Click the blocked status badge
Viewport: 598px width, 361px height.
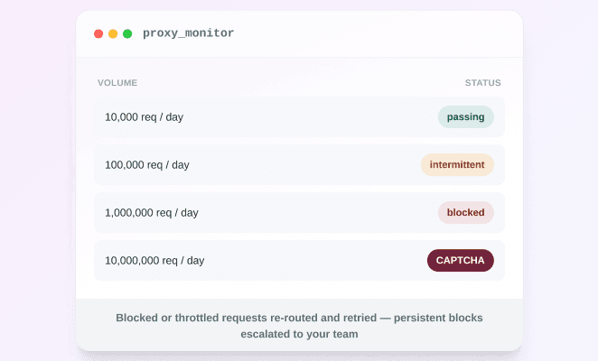pyautogui.click(x=465, y=213)
